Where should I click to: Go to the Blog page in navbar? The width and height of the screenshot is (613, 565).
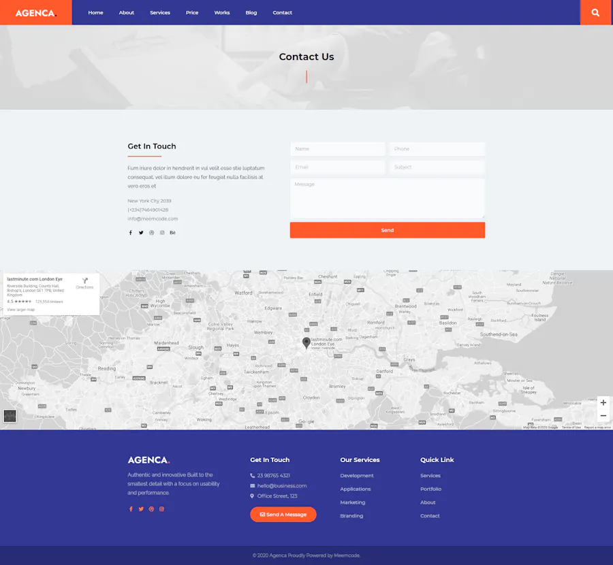coord(251,12)
